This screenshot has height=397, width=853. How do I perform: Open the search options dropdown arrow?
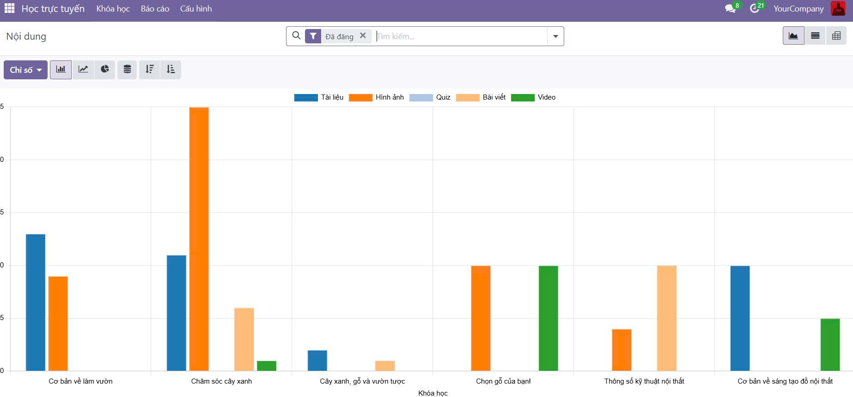point(555,36)
